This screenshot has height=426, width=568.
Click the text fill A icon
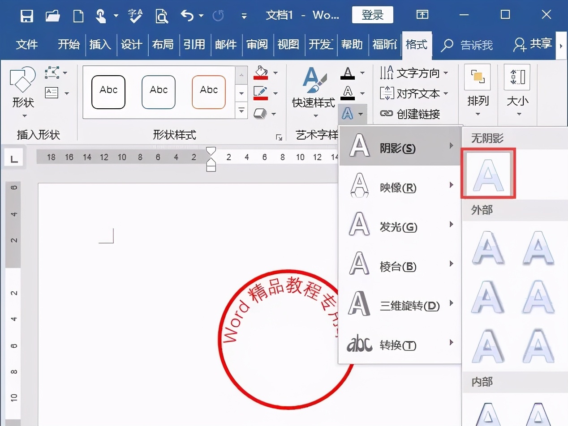(348, 73)
